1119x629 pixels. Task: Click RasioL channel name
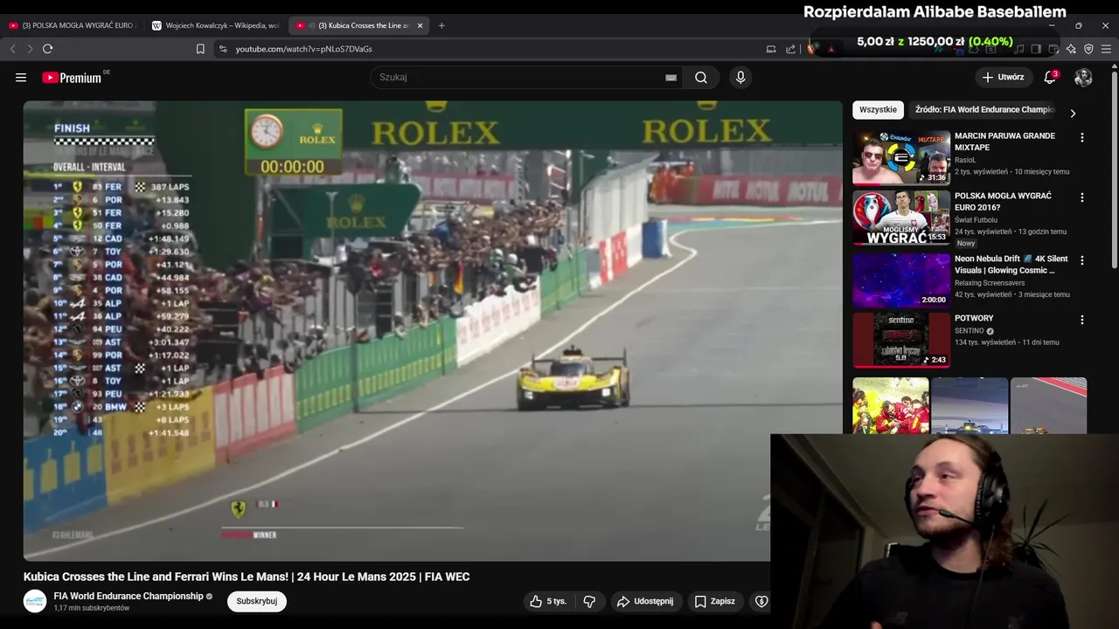tap(965, 160)
